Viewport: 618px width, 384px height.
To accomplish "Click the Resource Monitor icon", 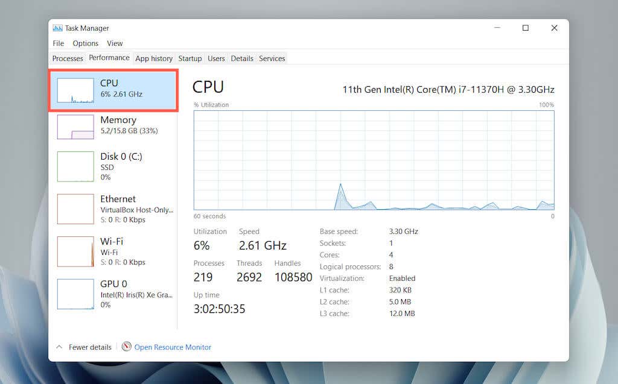I will tap(127, 347).
